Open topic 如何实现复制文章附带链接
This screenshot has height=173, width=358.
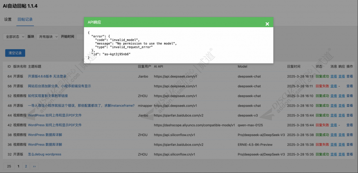tap(48, 96)
